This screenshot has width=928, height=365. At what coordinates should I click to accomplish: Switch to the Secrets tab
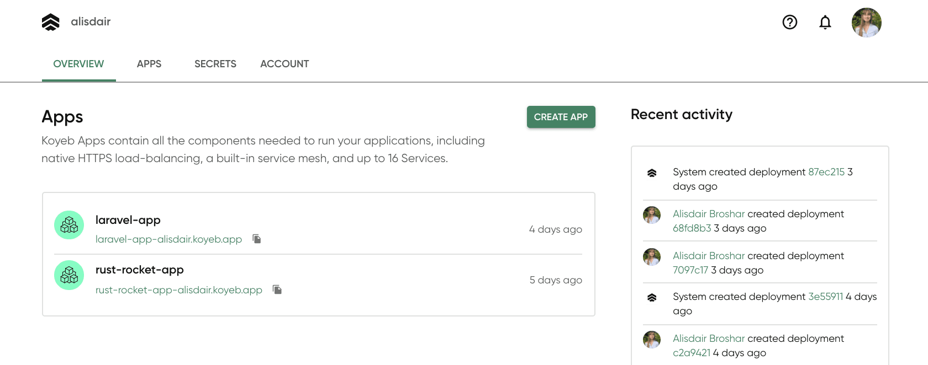(215, 64)
